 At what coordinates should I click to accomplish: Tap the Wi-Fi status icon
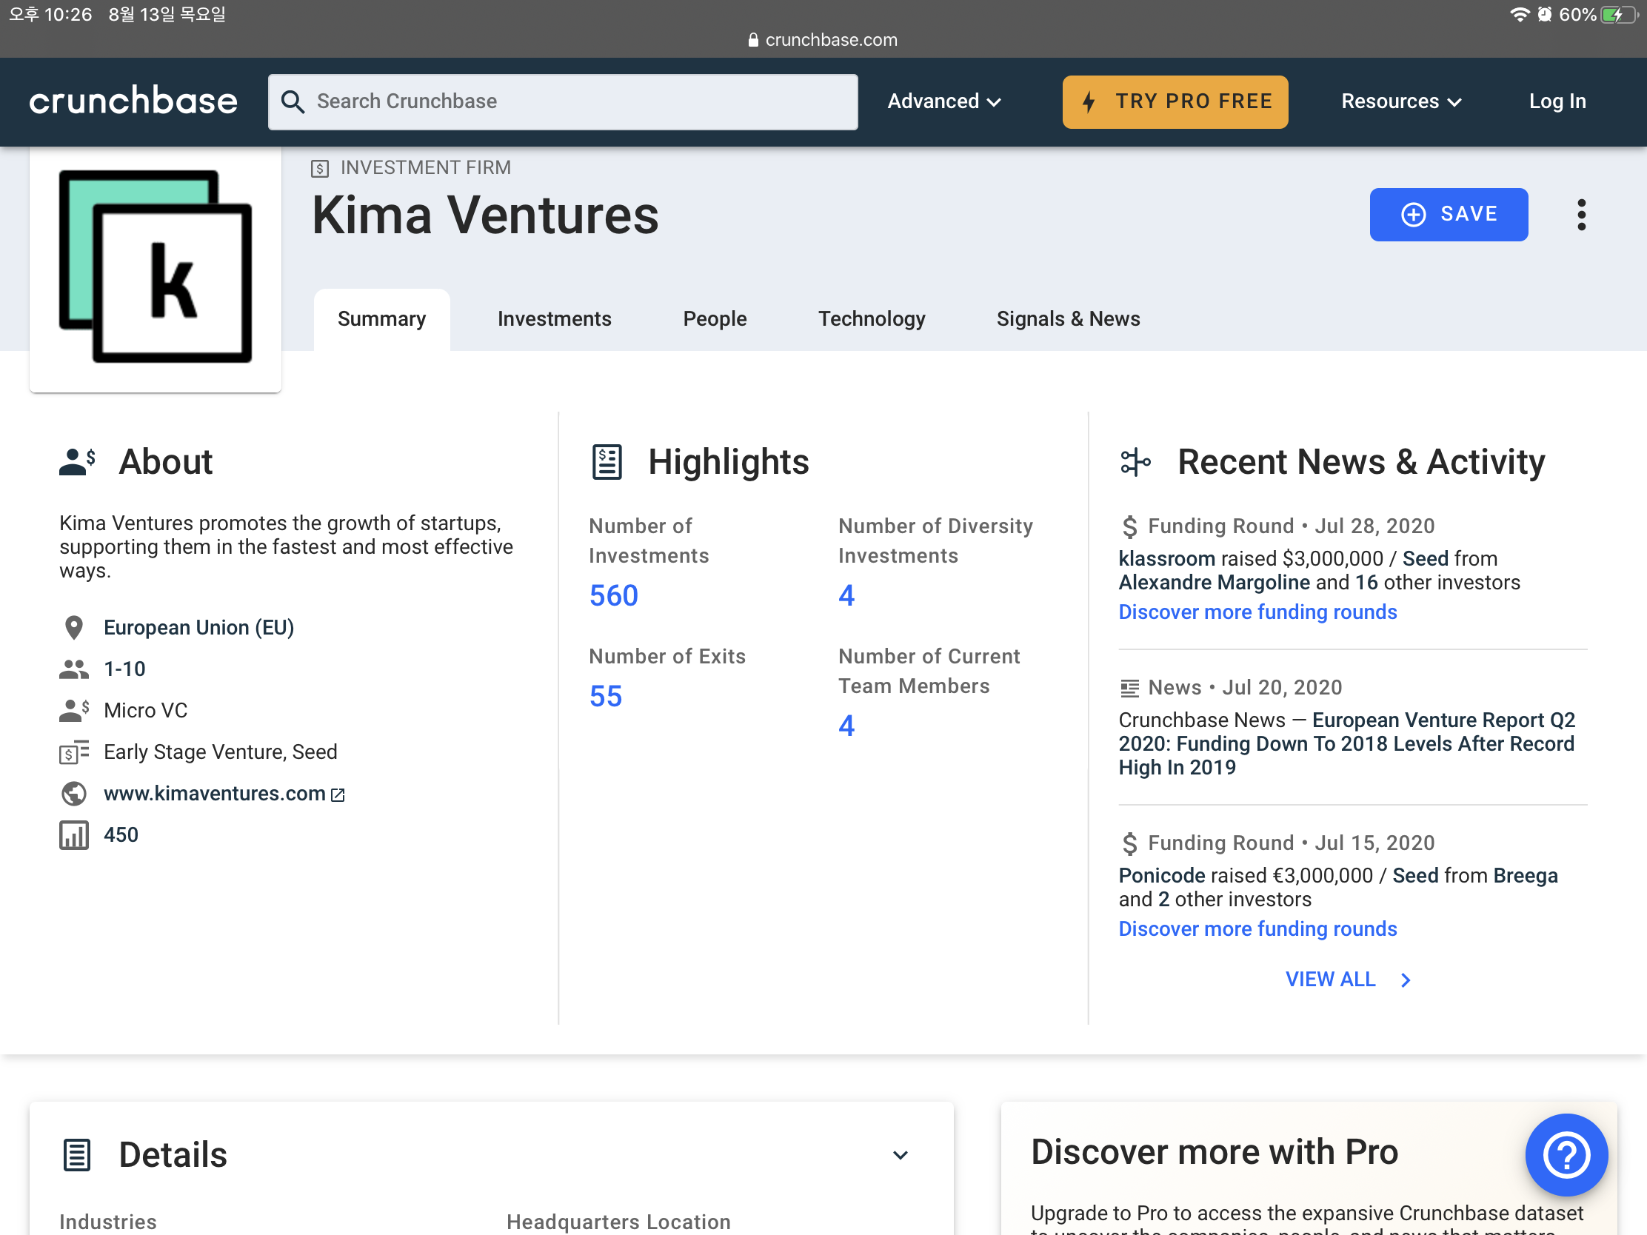point(1520,15)
